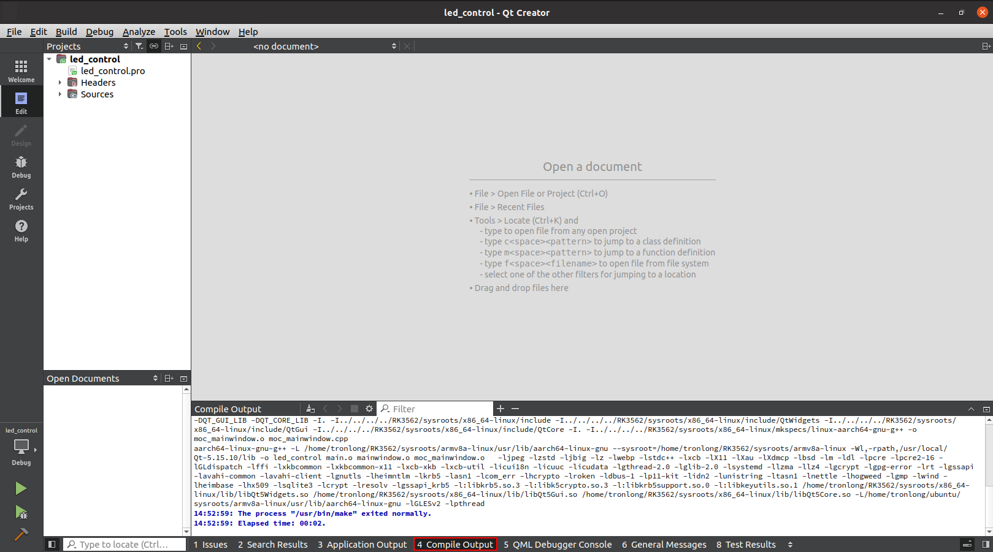
Task: Close the Open Documents panel
Action: 183,378
